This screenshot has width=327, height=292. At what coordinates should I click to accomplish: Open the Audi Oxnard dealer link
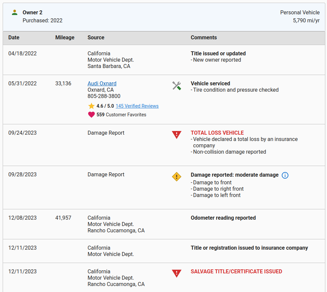pos(102,83)
